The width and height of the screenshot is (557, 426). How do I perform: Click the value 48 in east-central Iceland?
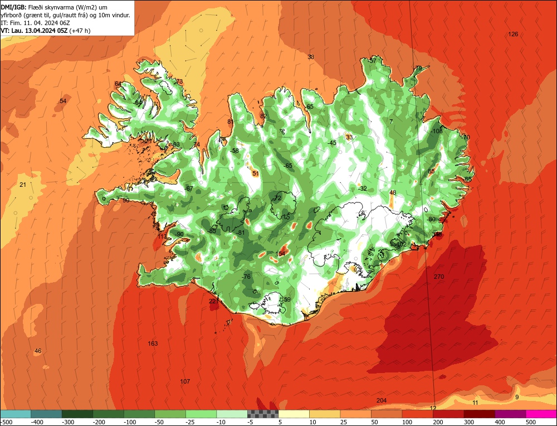[393, 192]
